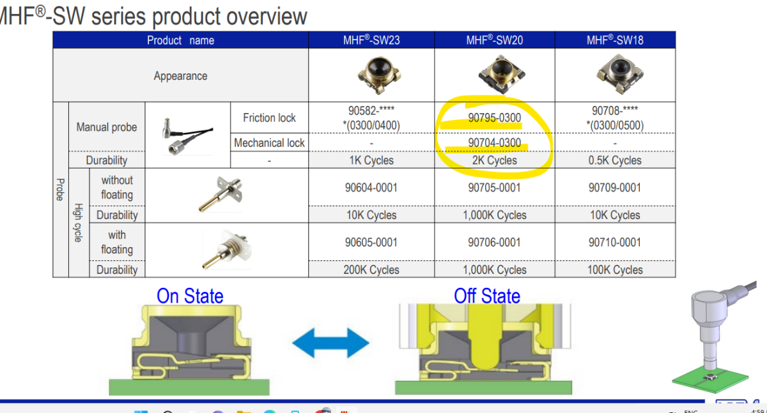The image size is (767, 413).
Task: Click part number 90709-0001
Action: tap(615, 188)
